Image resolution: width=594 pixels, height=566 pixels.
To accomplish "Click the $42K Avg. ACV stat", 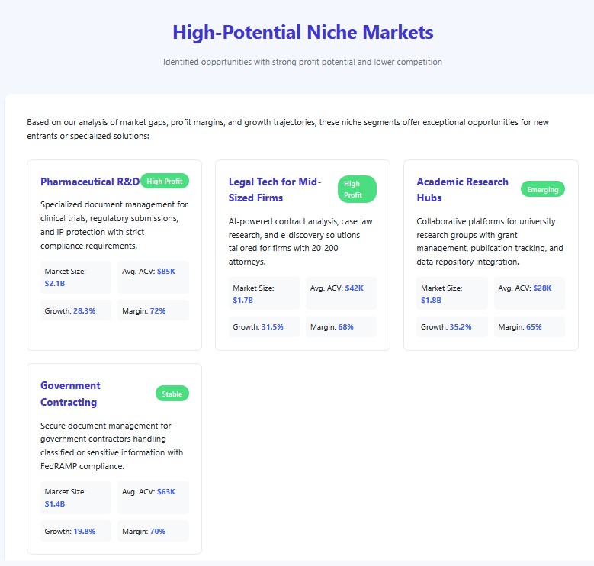I will pos(341,293).
